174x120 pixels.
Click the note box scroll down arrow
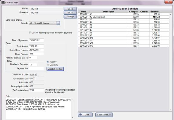point(72,118)
